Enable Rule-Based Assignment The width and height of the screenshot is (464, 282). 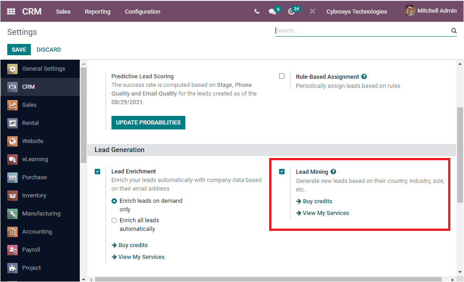[x=282, y=76]
